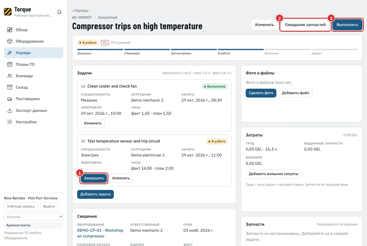
Task: Click the Выполнить button
Action: 347,25
